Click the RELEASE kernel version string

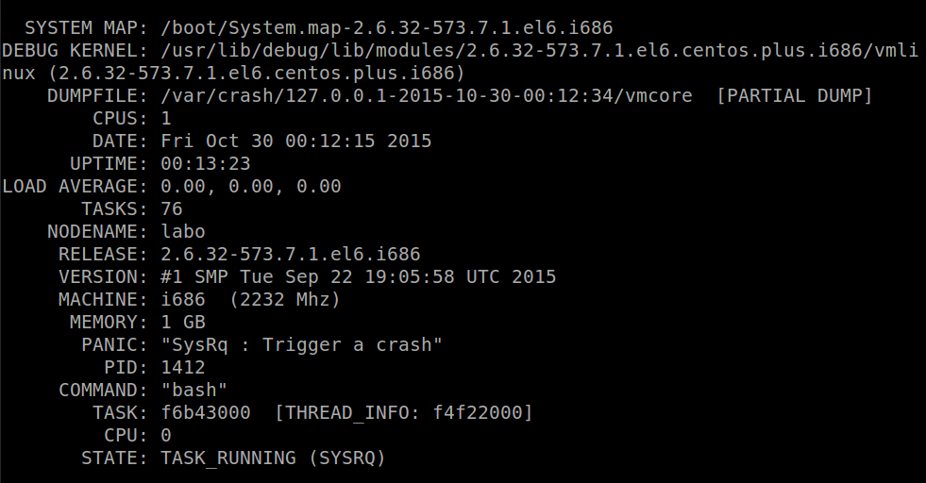click(x=291, y=254)
